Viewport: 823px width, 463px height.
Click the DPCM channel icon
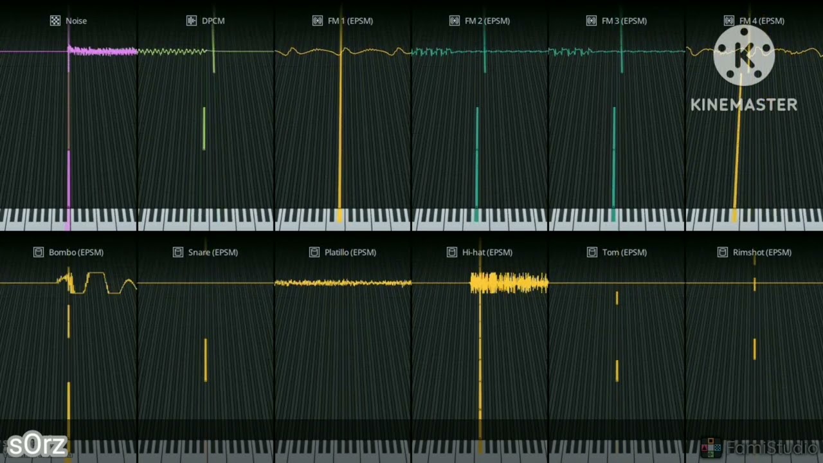(x=192, y=21)
